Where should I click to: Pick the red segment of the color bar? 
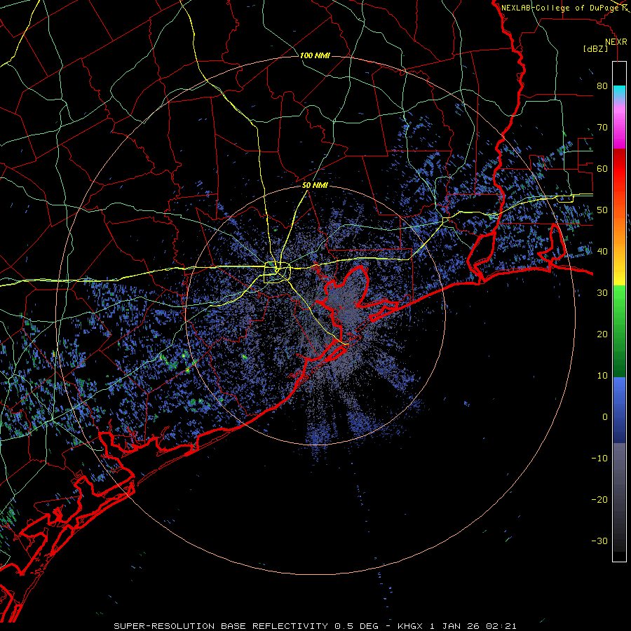pos(619,170)
